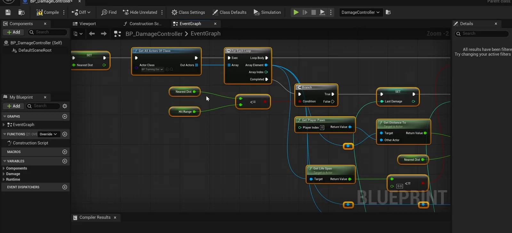Image resolution: width=512 pixels, height=233 pixels.
Task: Expand the Damage variable category
Action: point(4,174)
